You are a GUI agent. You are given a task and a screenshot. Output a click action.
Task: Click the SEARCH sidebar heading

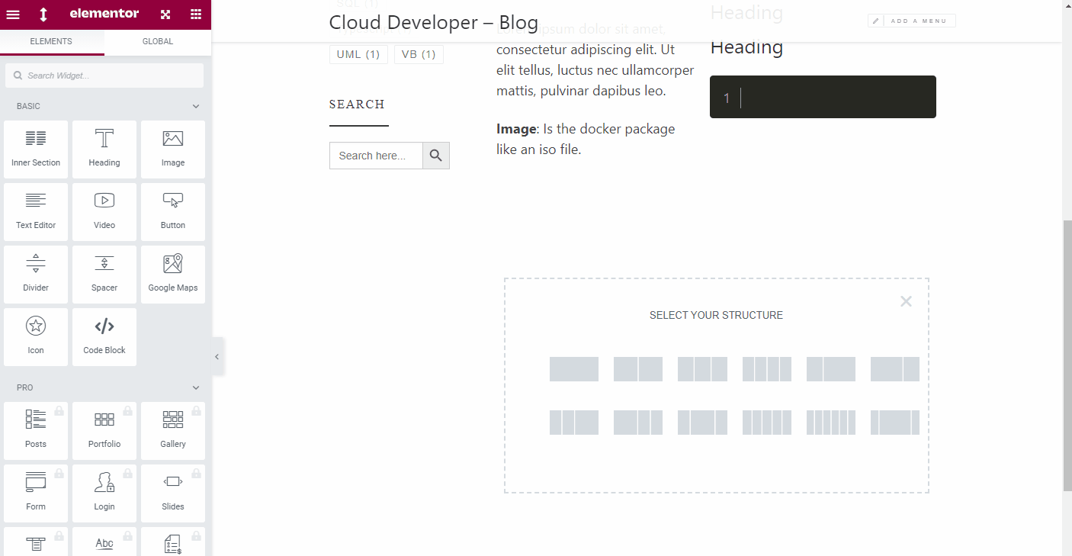click(357, 104)
